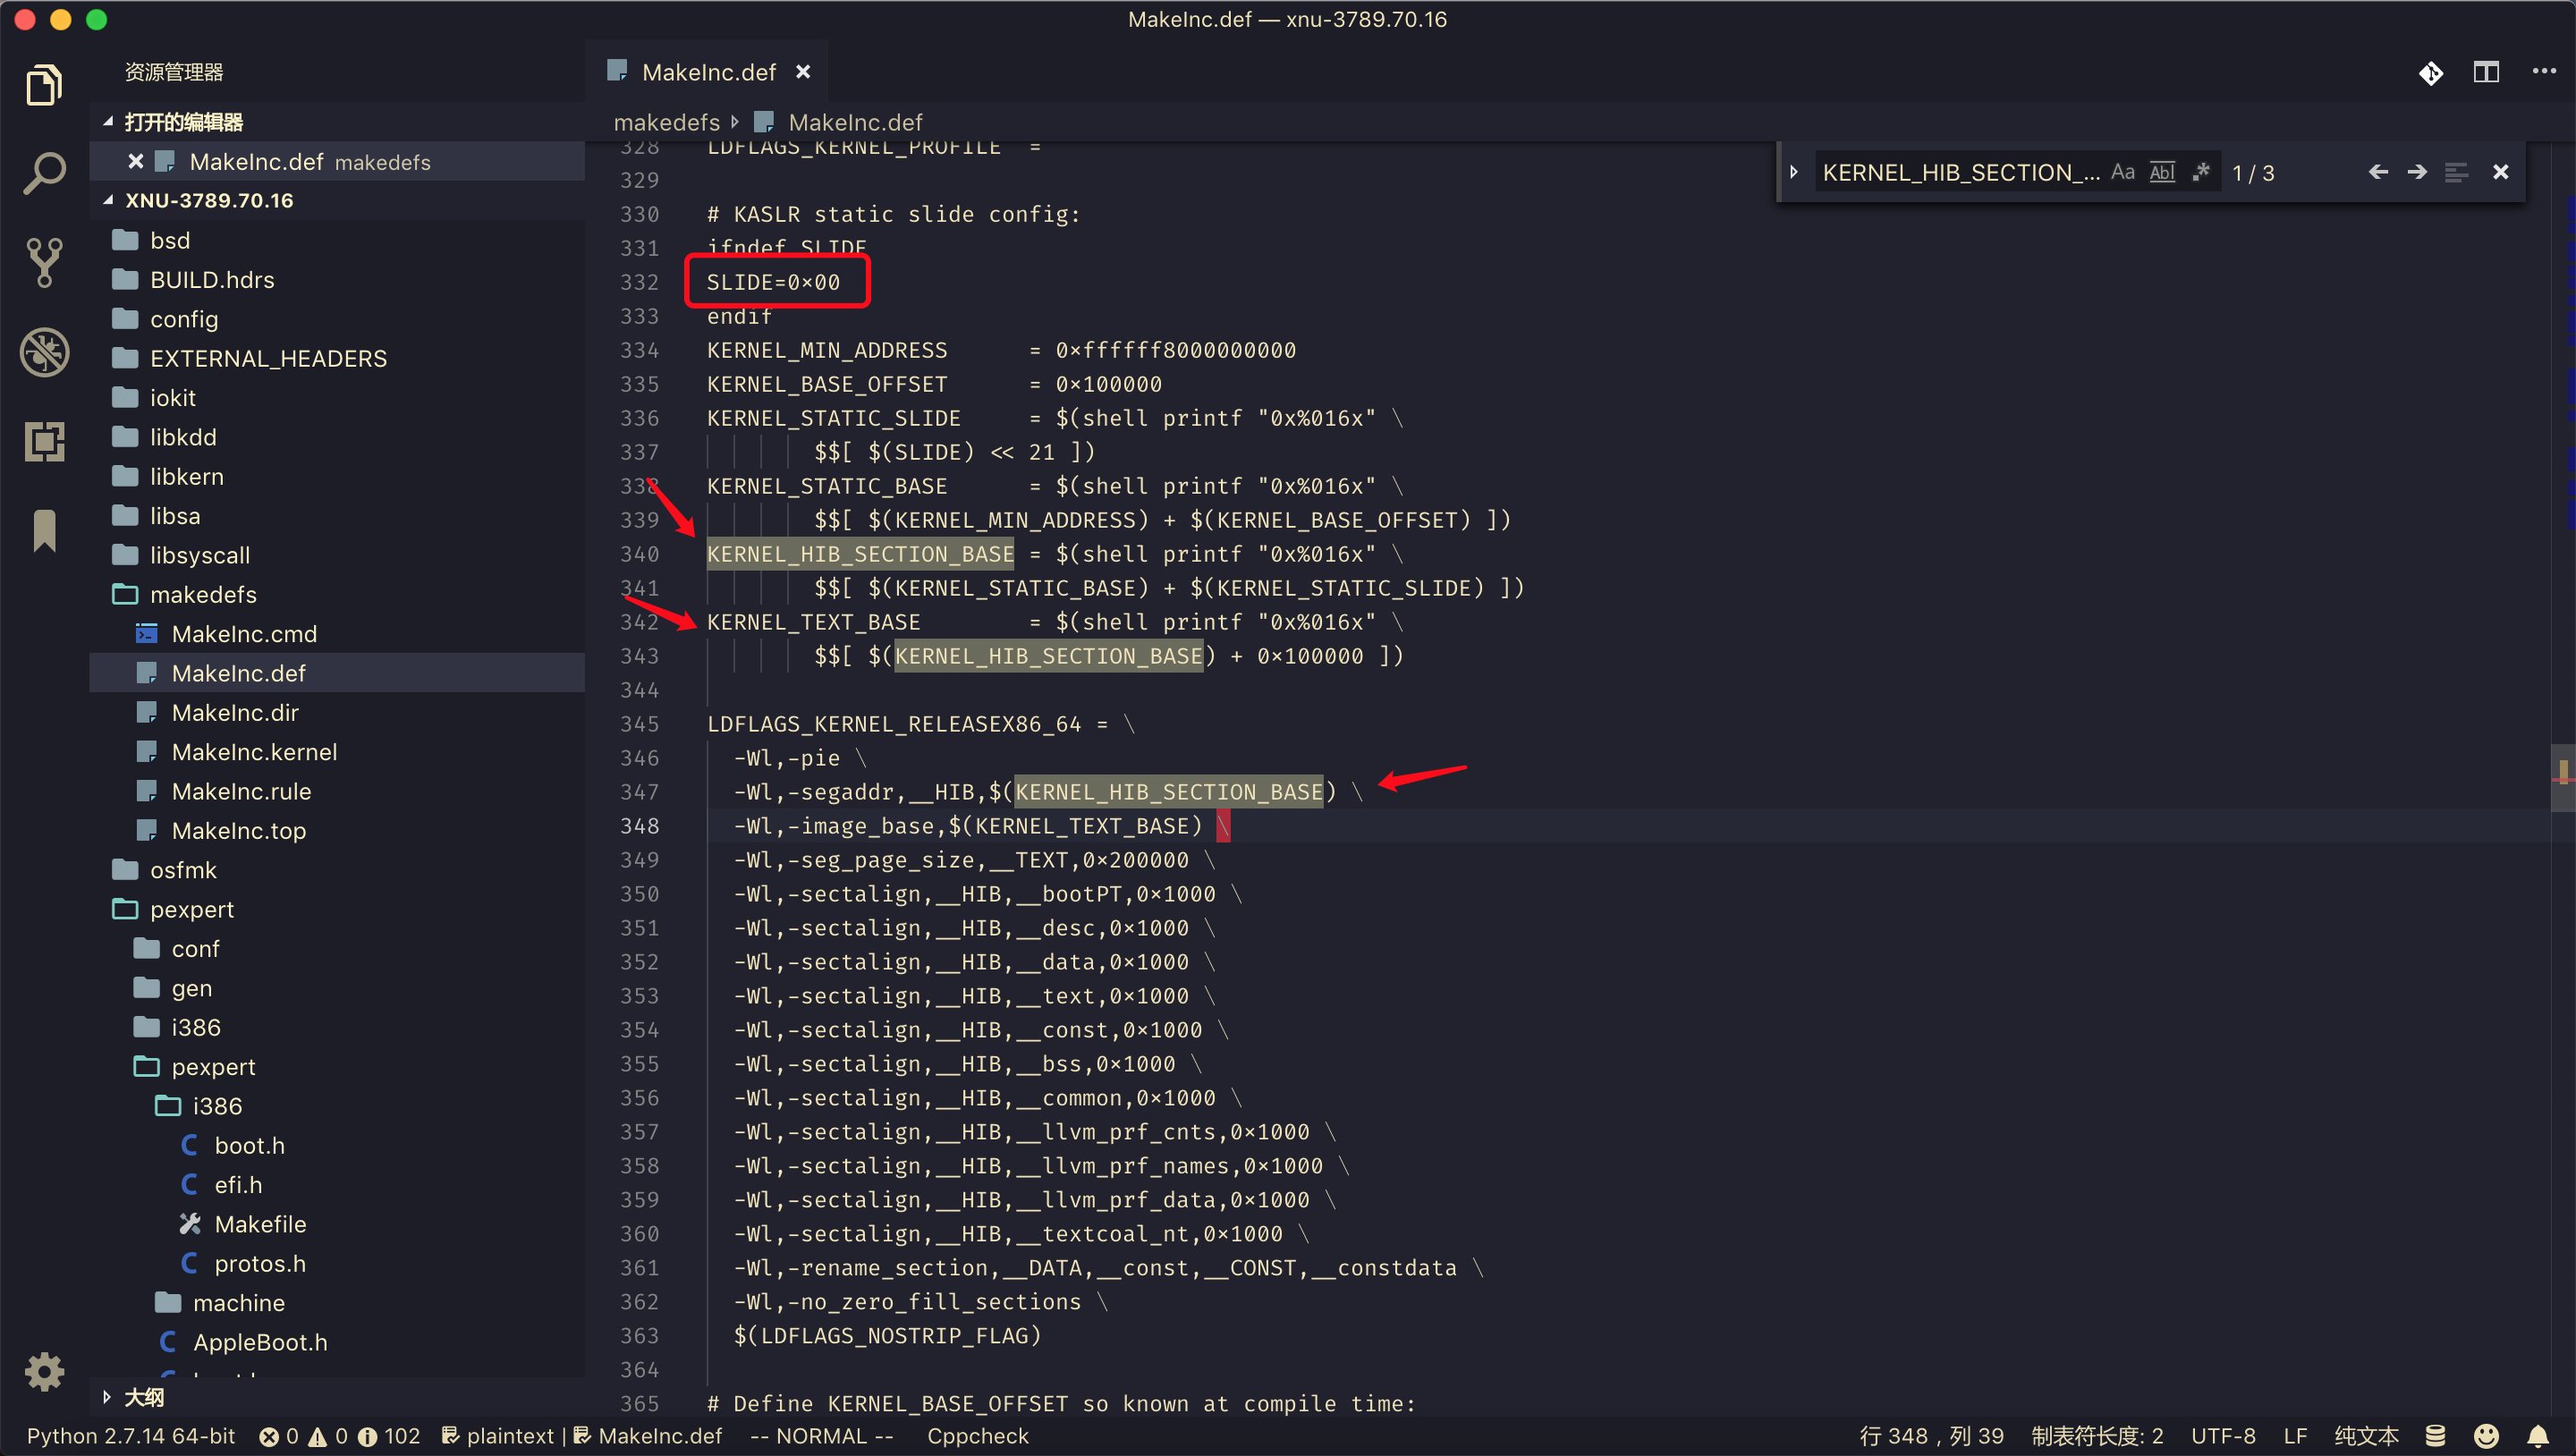
Task: Toggle Match Whole Word in find widget
Action: pyautogui.click(x=2162, y=172)
